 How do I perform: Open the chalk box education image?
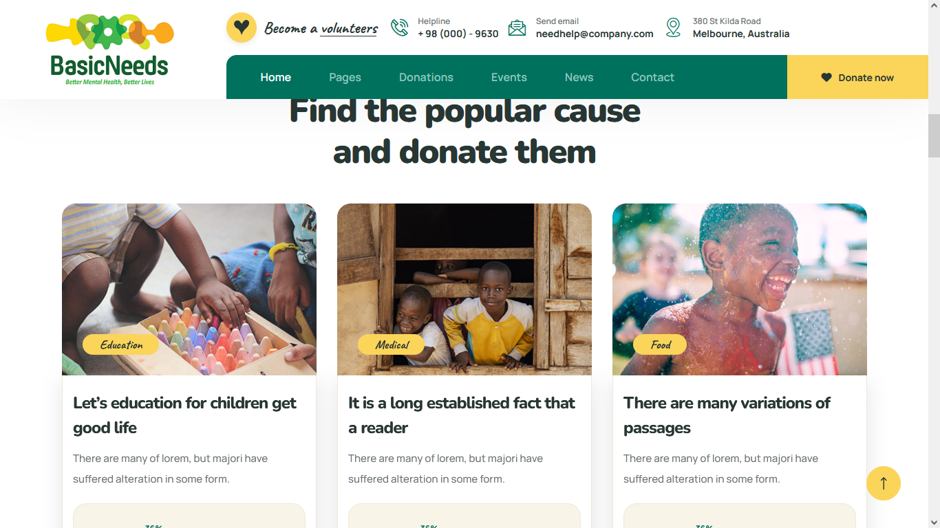pos(189,289)
